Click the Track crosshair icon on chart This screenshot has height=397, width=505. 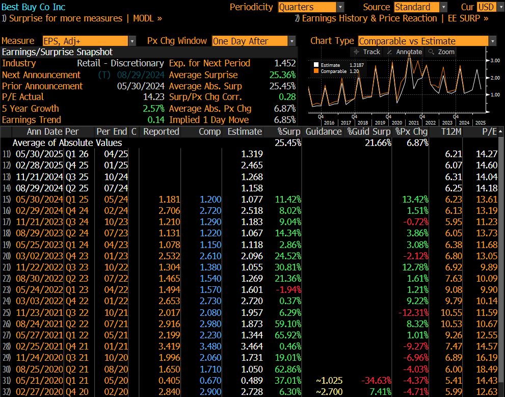tap(356, 52)
